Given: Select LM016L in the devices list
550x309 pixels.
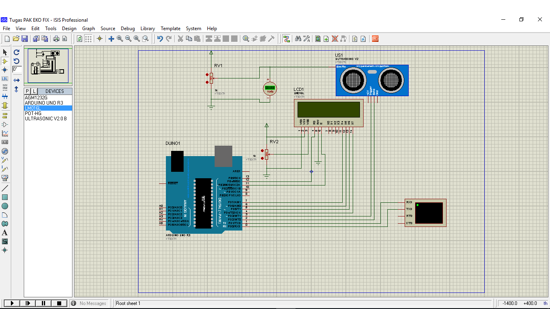Looking at the screenshot, I should (x=48, y=108).
